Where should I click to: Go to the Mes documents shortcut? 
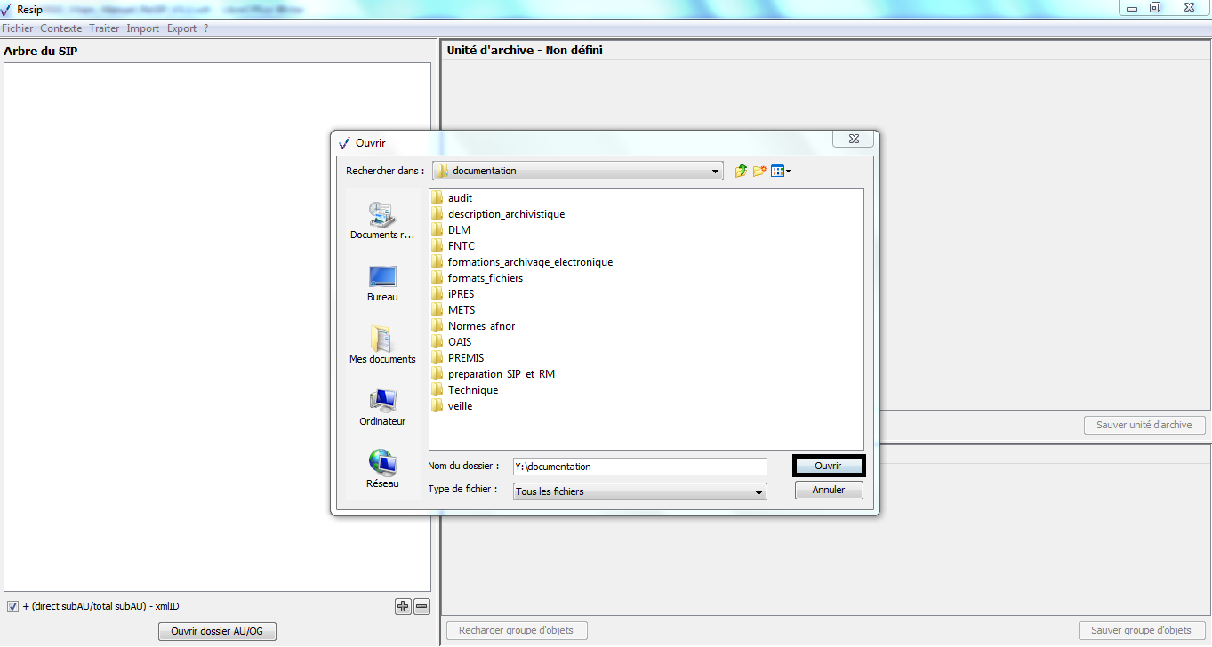tap(382, 339)
